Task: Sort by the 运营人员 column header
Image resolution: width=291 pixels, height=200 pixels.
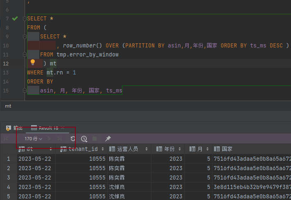Action: pos(129,149)
